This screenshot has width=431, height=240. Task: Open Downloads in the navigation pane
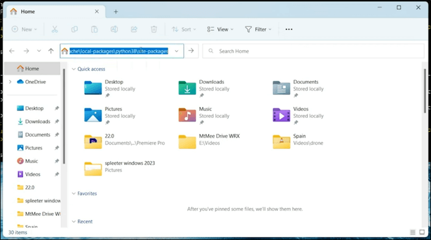[38, 122]
